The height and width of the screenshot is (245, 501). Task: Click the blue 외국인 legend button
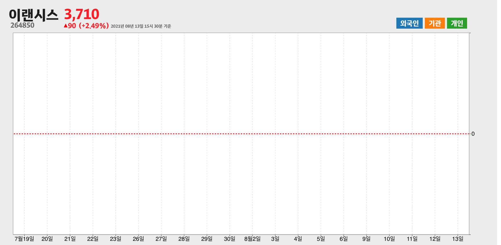409,23
